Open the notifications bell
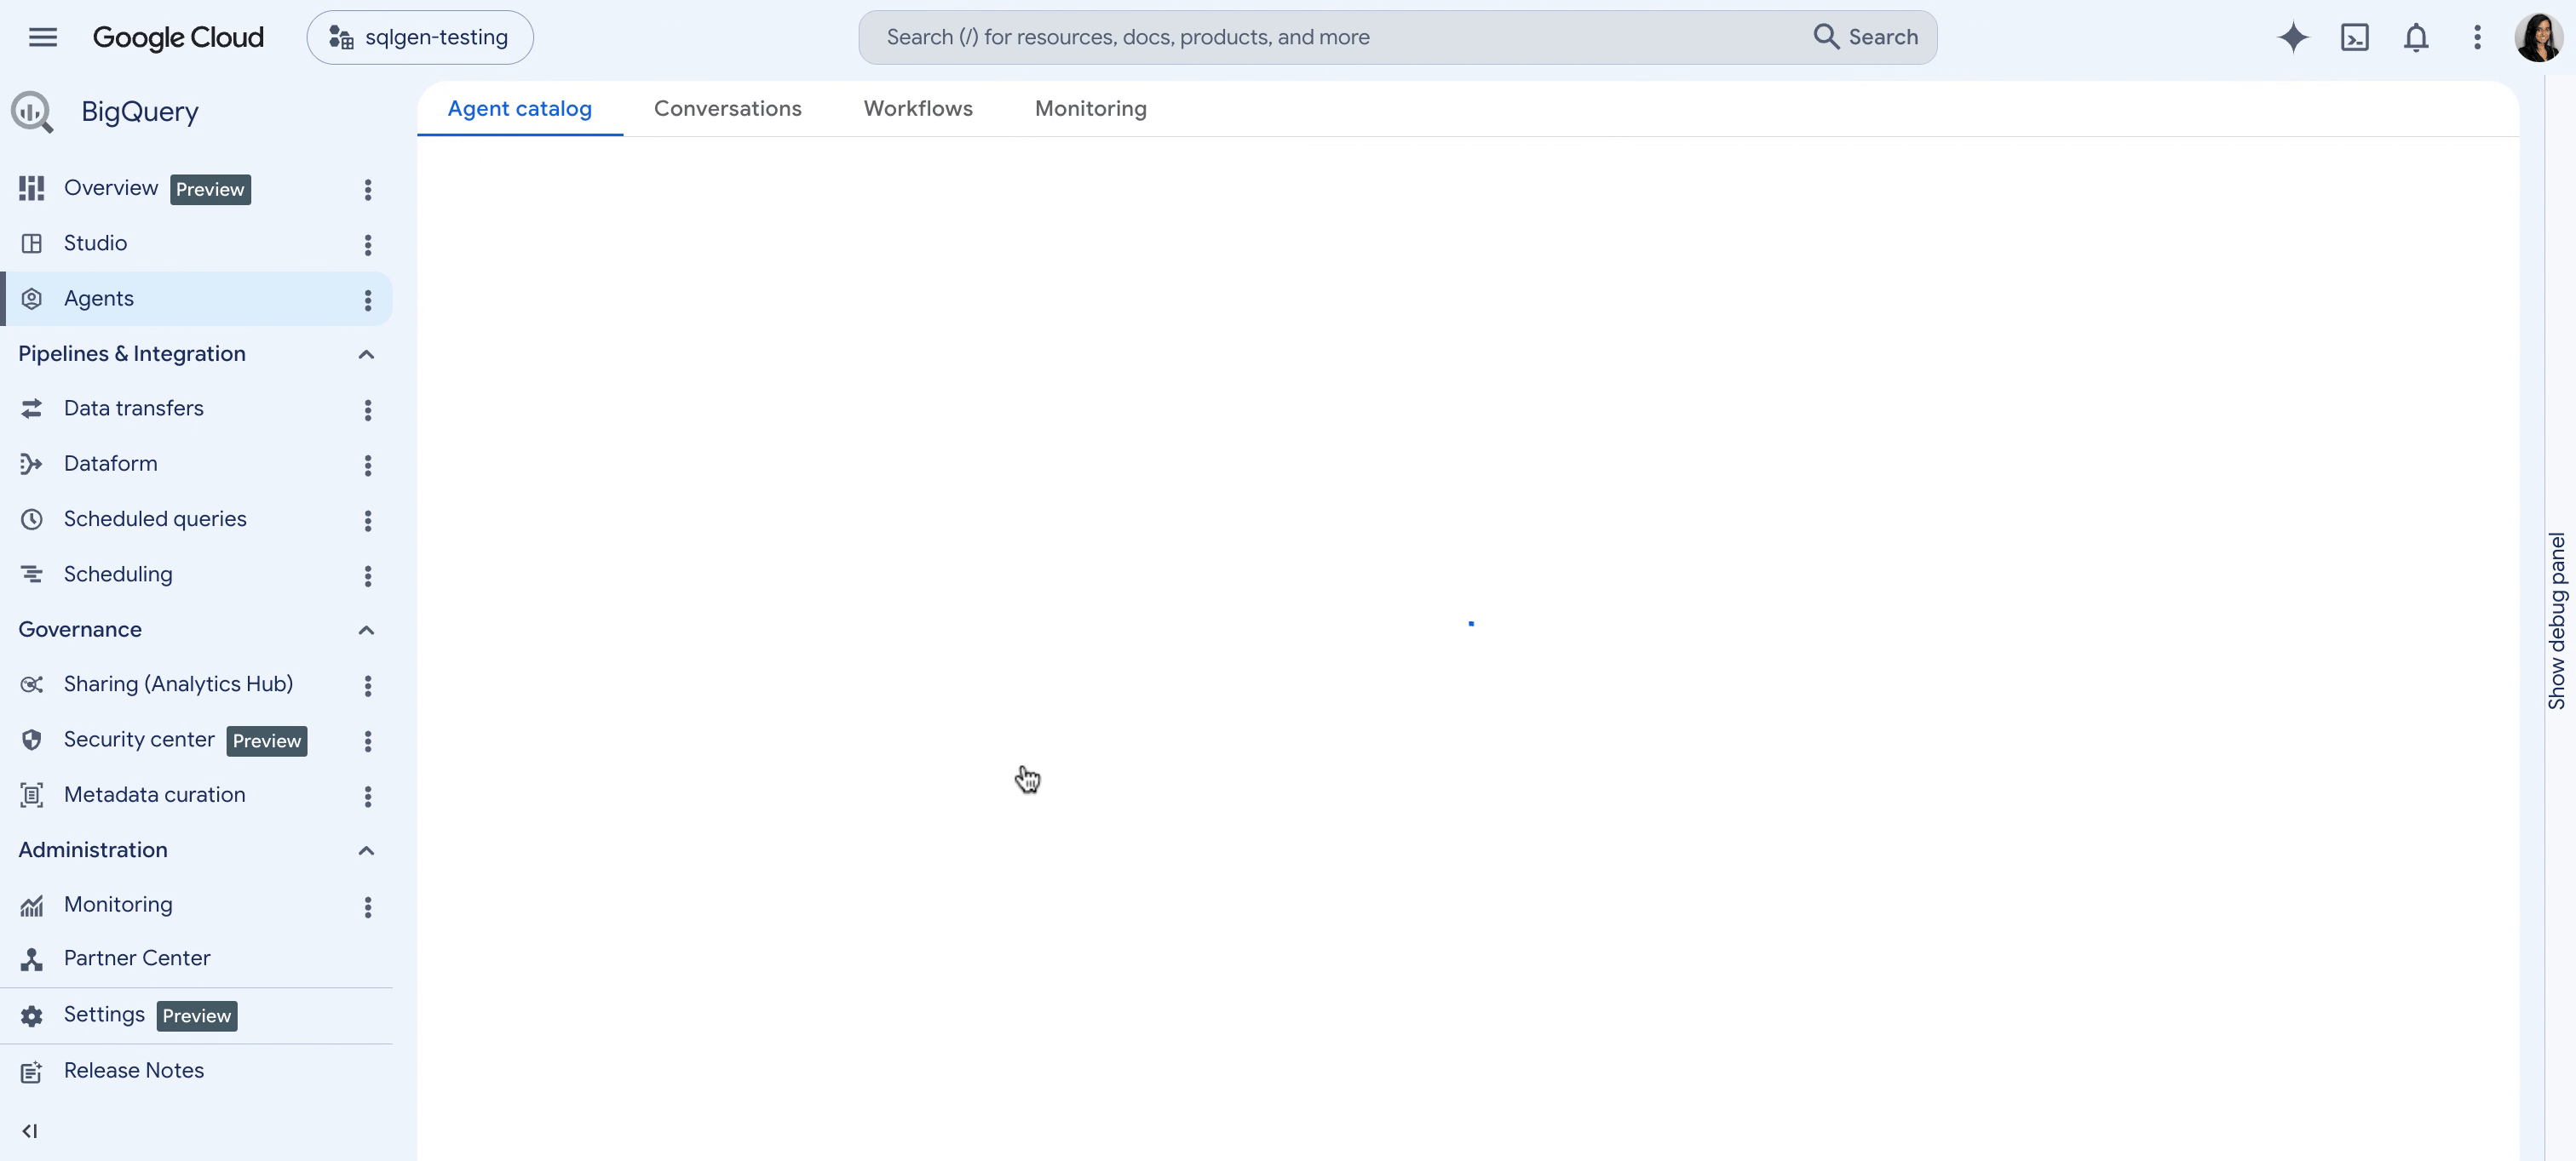This screenshot has height=1161, width=2576. (2415, 37)
